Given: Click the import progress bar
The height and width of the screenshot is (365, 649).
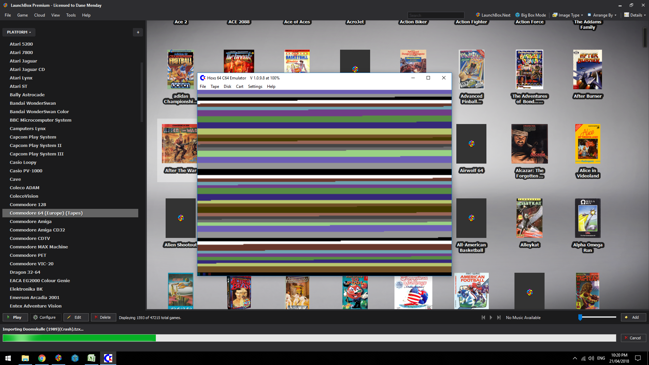Looking at the screenshot, I should click(x=309, y=338).
